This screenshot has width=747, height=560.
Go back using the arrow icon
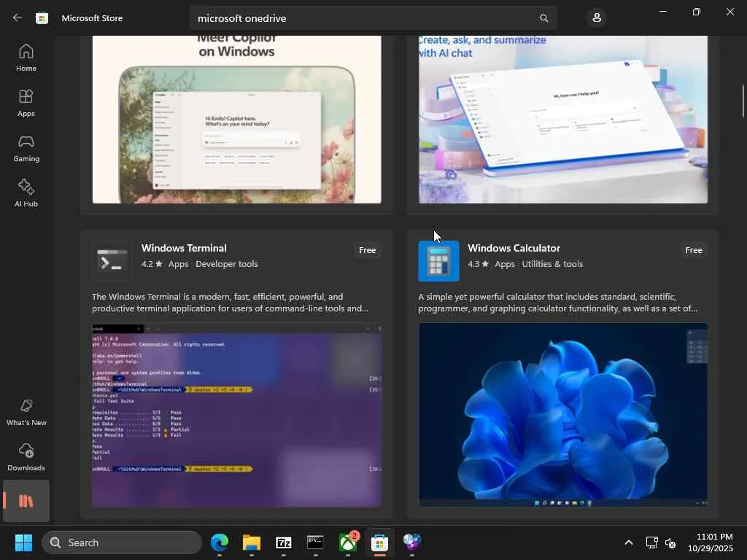pyautogui.click(x=18, y=17)
